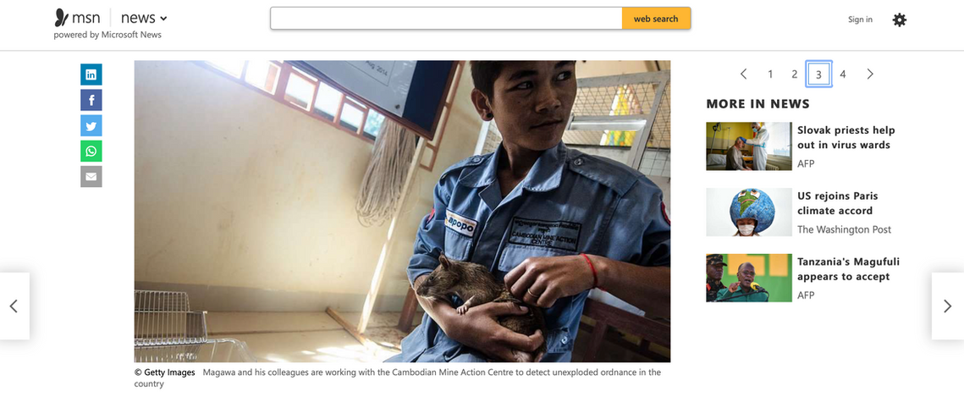Email this article using envelope icon

pos(91,176)
